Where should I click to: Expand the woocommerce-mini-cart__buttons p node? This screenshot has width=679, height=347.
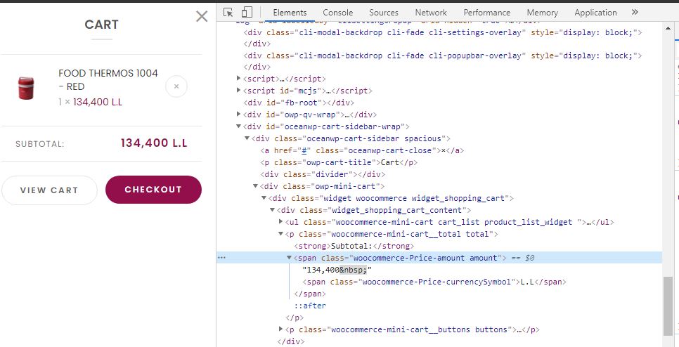point(280,329)
